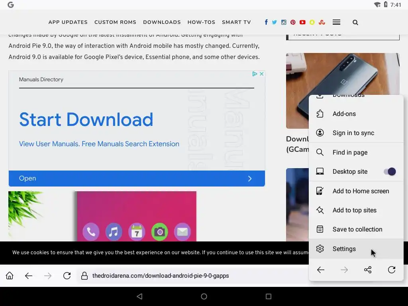
Task: Open the APP UPDATES nav link
Action: pyautogui.click(x=68, y=22)
